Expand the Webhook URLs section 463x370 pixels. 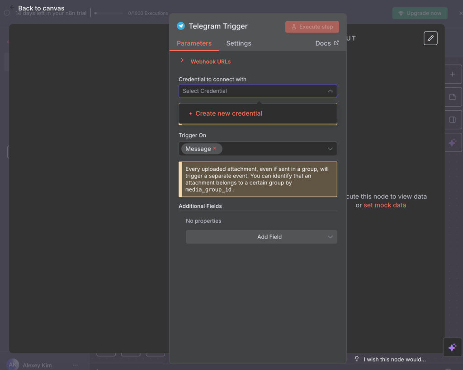[182, 61]
